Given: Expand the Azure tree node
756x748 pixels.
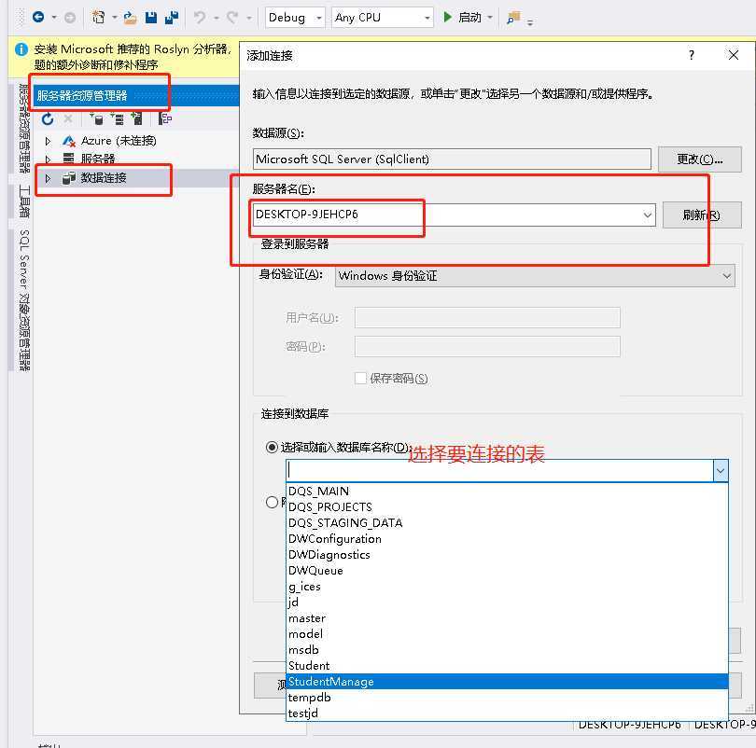Looking at the screenshot, I should pyautogui.click(x=48, y=141).
